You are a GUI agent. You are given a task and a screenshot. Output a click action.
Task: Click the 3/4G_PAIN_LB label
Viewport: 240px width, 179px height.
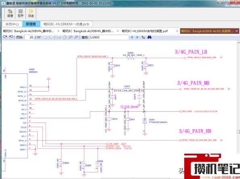coord(191,52)
